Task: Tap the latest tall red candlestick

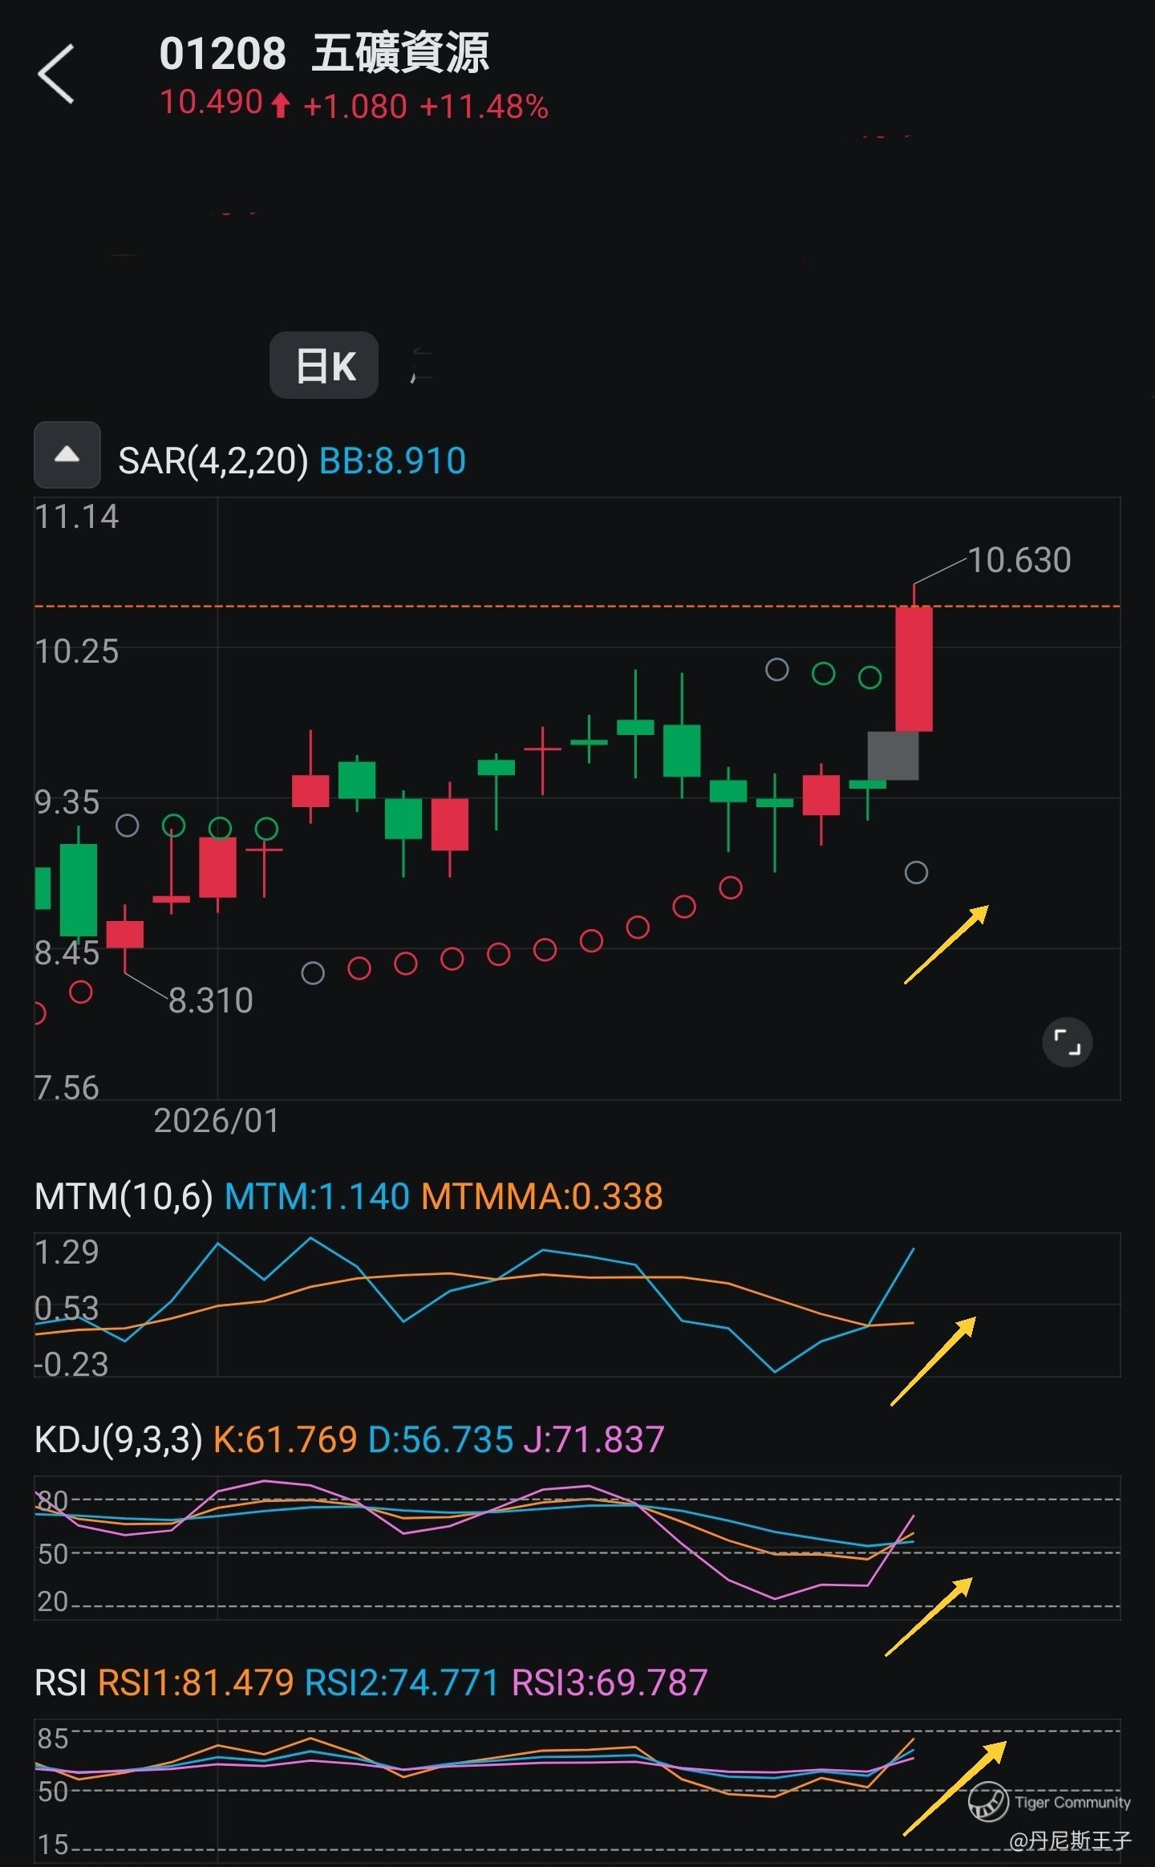Action: tap(914, 668)
